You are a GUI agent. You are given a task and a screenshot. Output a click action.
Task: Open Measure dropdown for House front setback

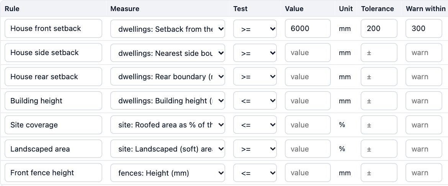[x=168, y=29]
